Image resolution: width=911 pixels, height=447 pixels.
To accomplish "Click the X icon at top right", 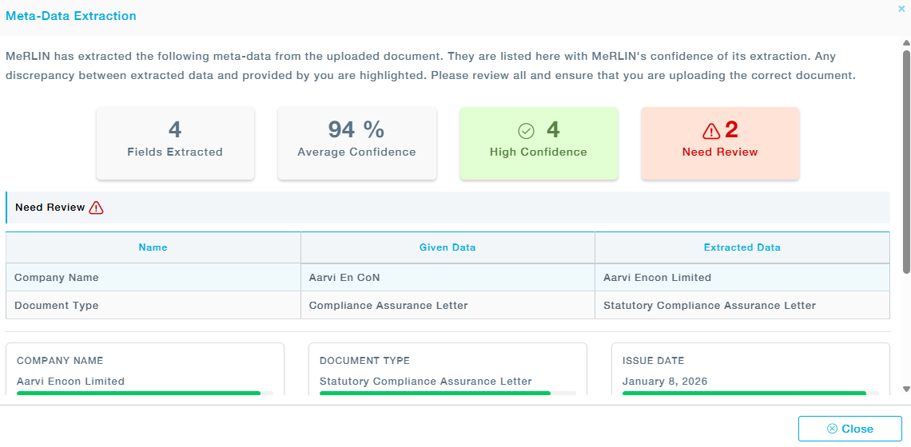I will pyautogui.click(x=901, y=9).
